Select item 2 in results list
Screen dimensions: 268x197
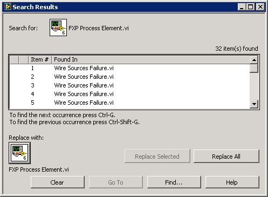pyautogui.click(x=129, y=77)
